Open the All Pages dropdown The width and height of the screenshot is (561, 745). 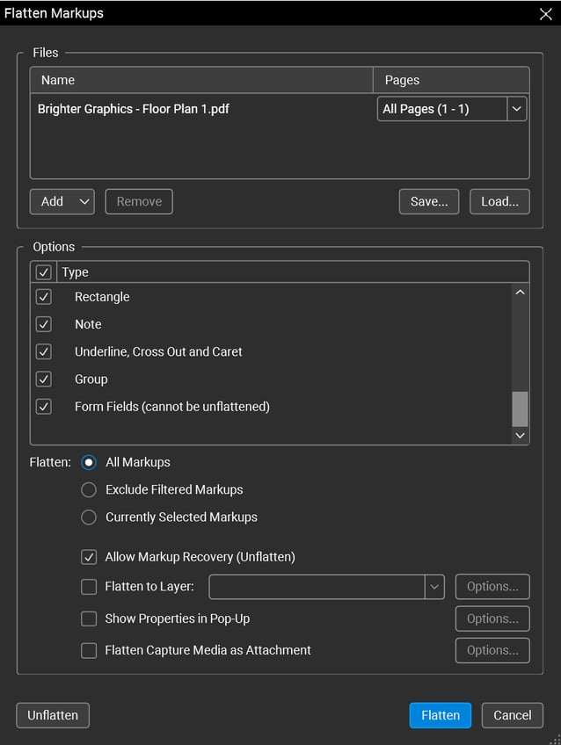(516, 108)
